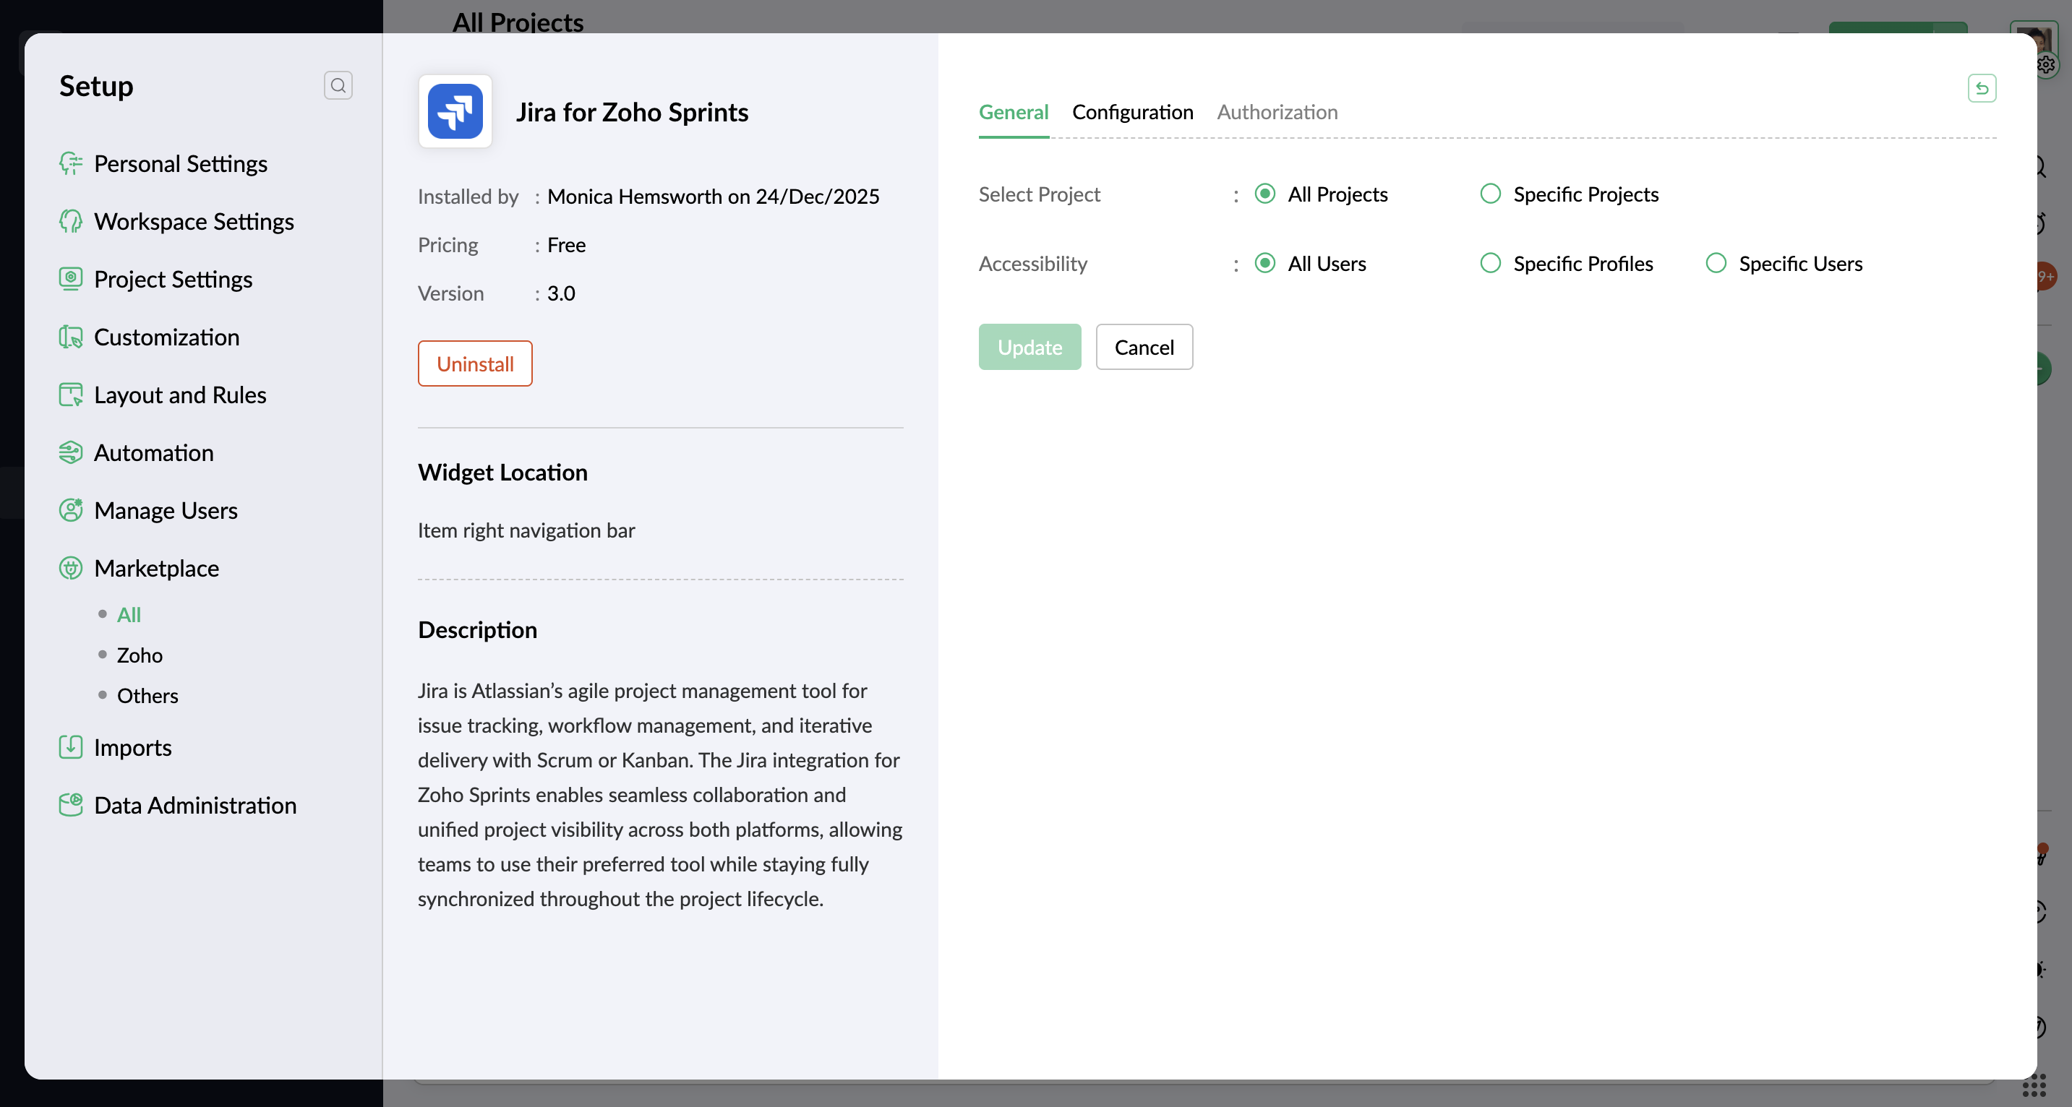Image resolution: width=2072 pixels, height=1107 pixels.
Task: Expand the Customization section
Action: pyautogui.click(x=166, y=337)
